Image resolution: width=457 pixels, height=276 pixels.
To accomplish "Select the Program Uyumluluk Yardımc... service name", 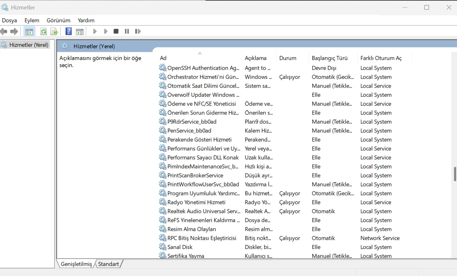I will [x=203, y=193].
